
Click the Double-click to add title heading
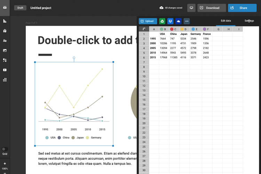pyautogui.click(x=87, y=40)
